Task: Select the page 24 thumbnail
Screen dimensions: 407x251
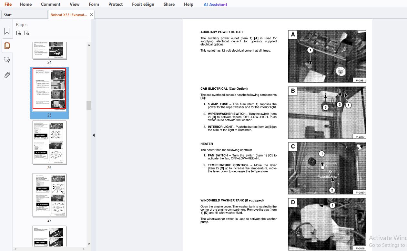Action: (x=50, y=51)
